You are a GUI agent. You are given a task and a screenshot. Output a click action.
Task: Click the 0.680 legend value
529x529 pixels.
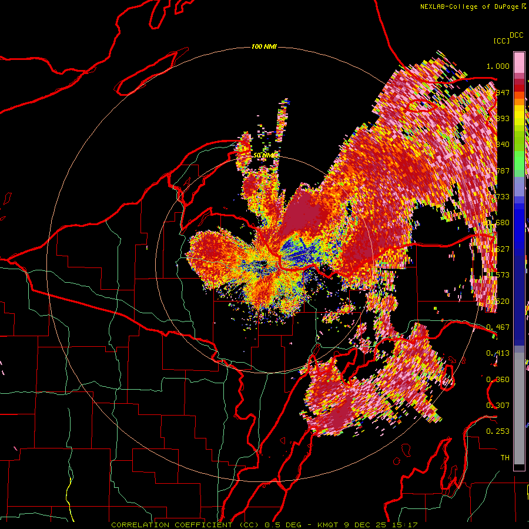click(498, 223)
